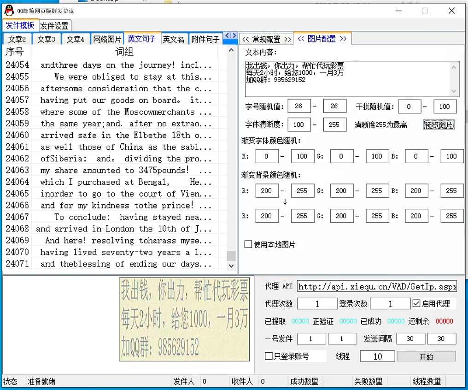Image resolution: width=468 pixels, height=390 pixels.
Task: Click the QQ penguin icon in title bar
Action: click(x=9, y=11)
